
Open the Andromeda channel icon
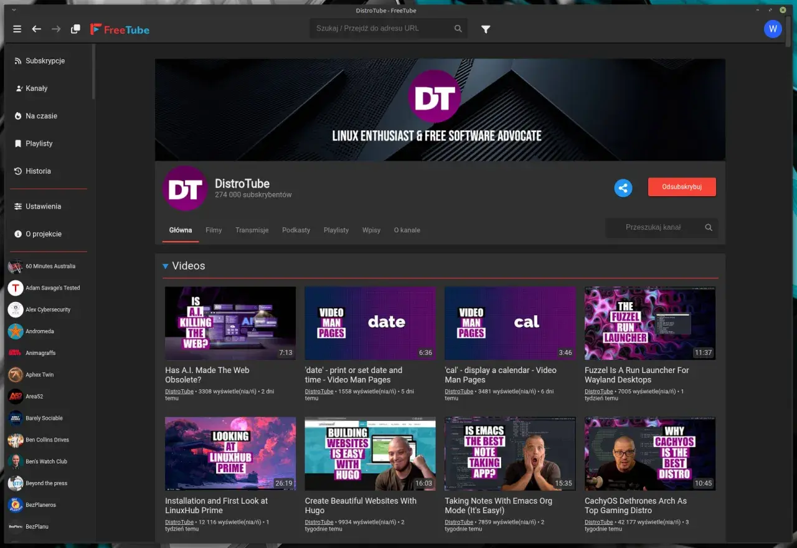[16, 331]
